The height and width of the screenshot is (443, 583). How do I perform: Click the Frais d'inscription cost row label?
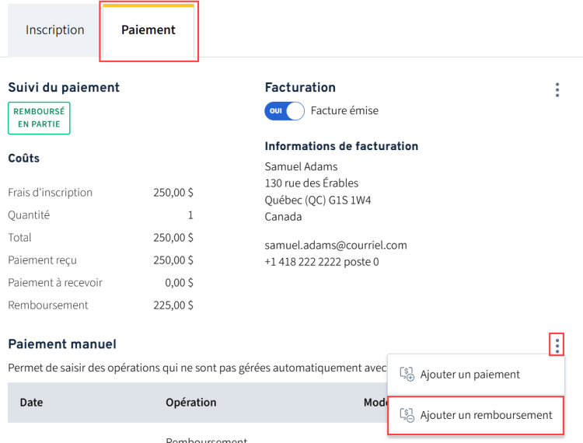(50, 193)
